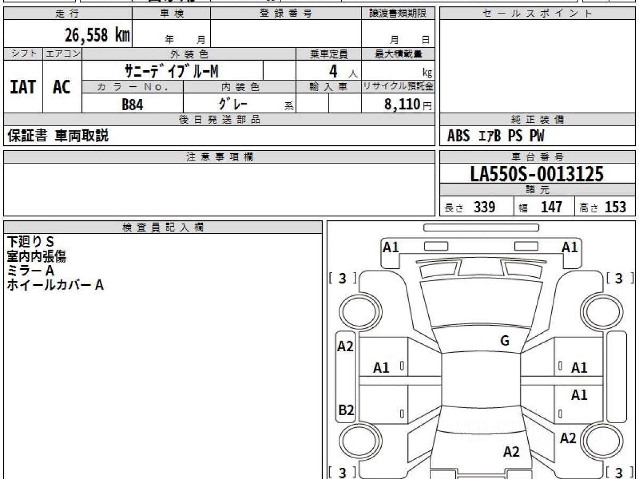Select color code B84
This screenshot has width=639, height=479.
133,104
